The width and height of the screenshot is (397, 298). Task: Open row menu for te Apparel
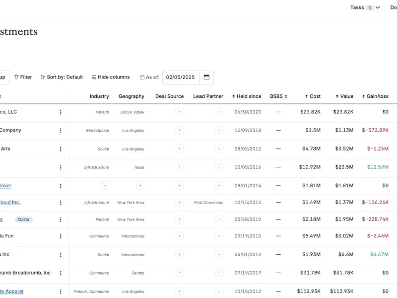click(61, 292)
